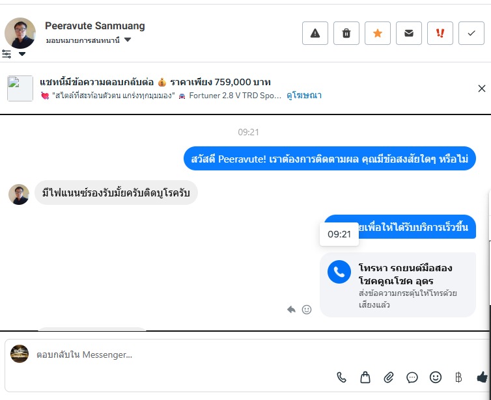491x400 pixels.
Task: Mark conversation unread with envelope icon
Action: (x=409, y=33)
